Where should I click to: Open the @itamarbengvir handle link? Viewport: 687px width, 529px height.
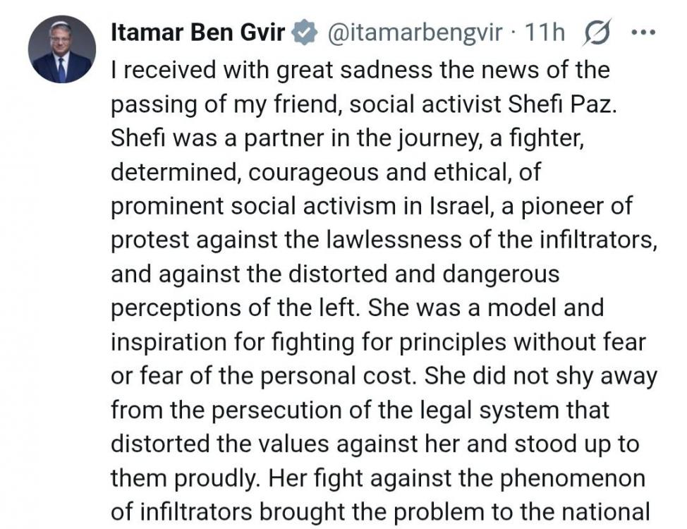click(x=414, y=33)
